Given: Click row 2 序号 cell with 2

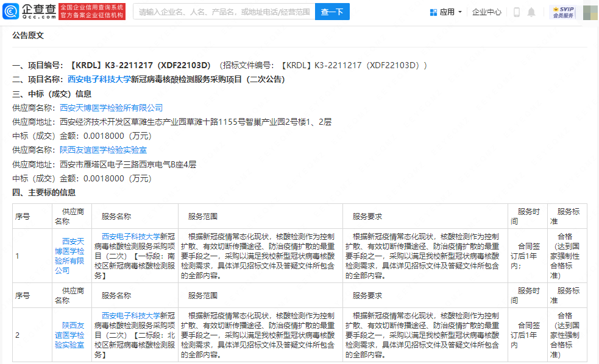Looking at the screenshot, I should click(x=32, y=335).
